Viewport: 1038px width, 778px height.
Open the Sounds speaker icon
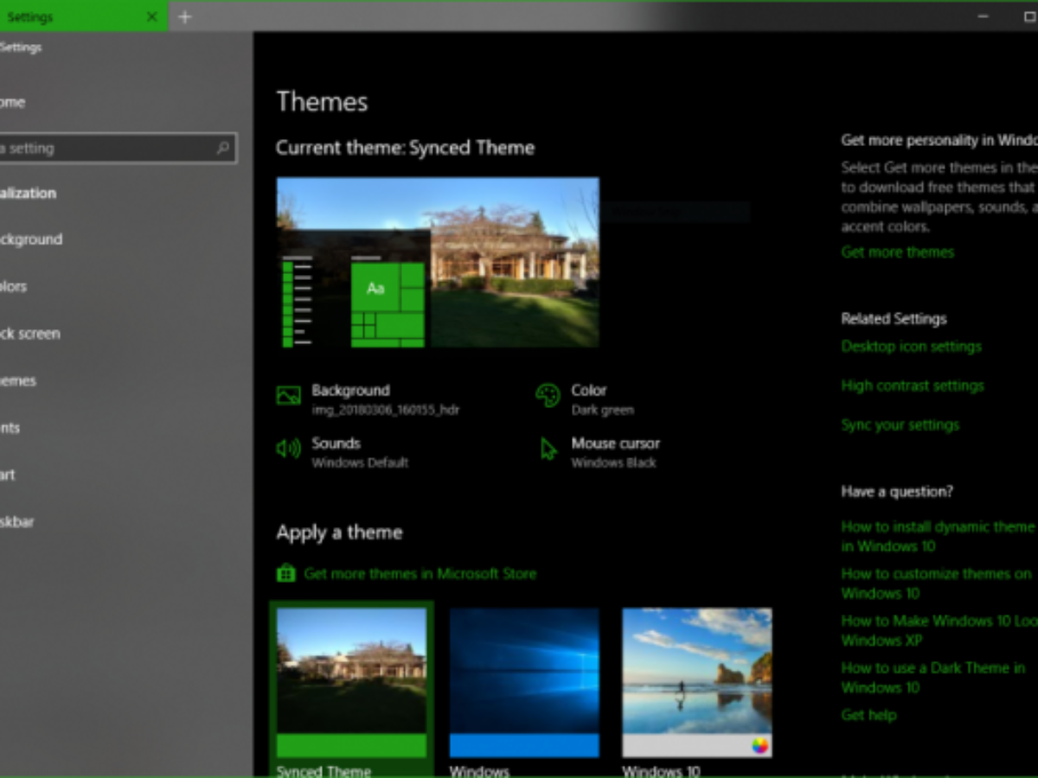[x=288, y=449]
